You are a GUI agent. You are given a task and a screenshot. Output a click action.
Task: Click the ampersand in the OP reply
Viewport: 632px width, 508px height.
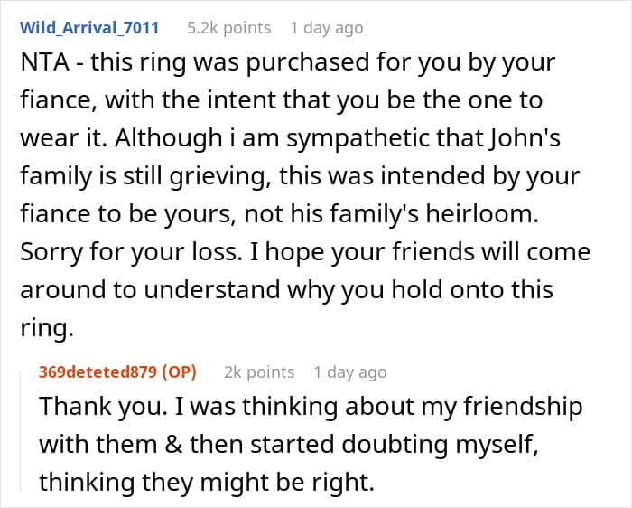173,444
